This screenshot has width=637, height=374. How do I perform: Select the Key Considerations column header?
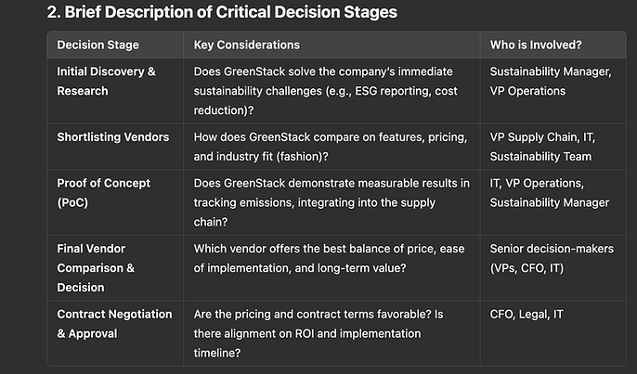(x=247, y=45)
